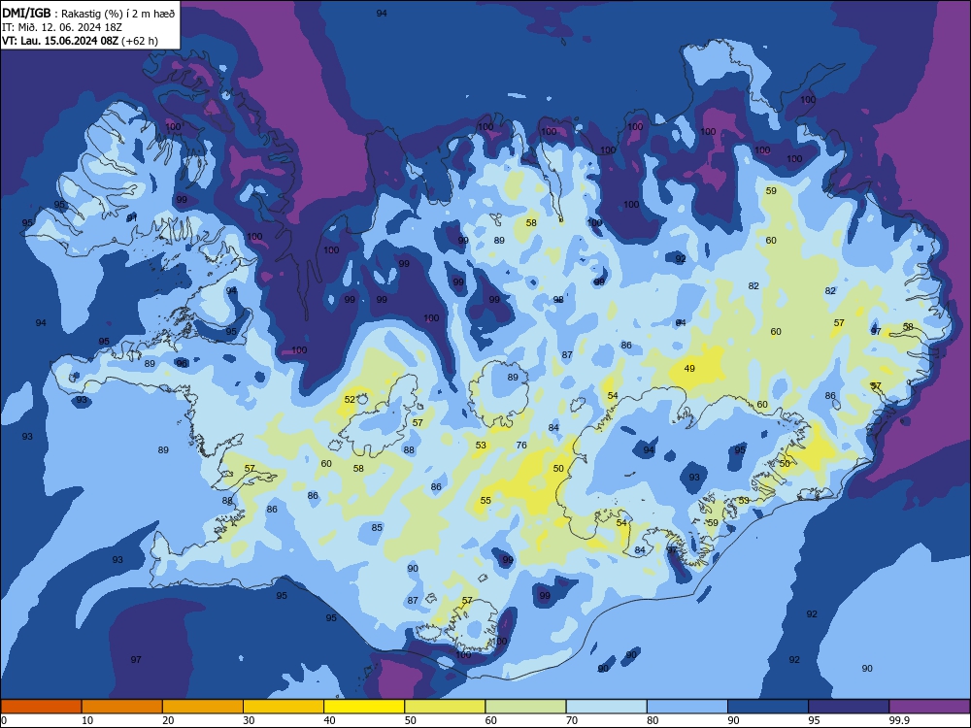Click the '85' humidity value on the map
This screenshot has width=971, height=728.
click(x=377, y=527)
